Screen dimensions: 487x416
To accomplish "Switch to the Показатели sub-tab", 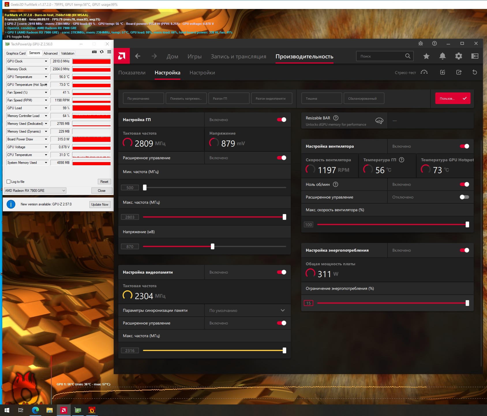I will (x=132, y=73).
